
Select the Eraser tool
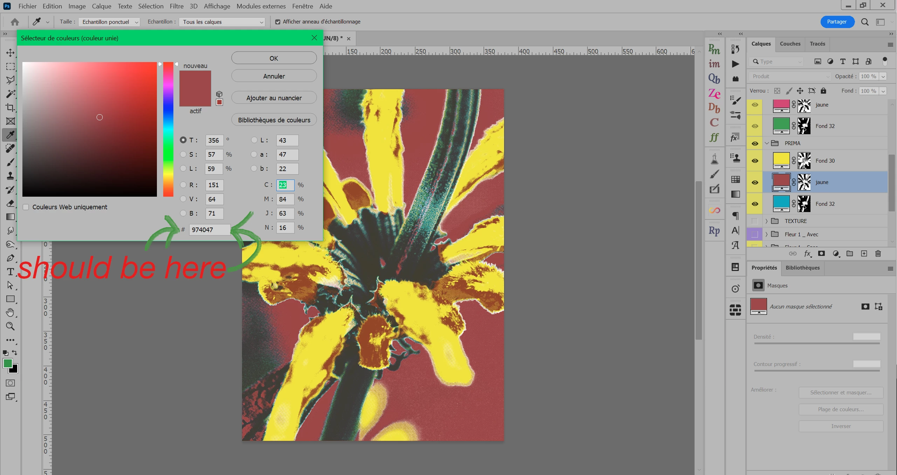[10, 203]
